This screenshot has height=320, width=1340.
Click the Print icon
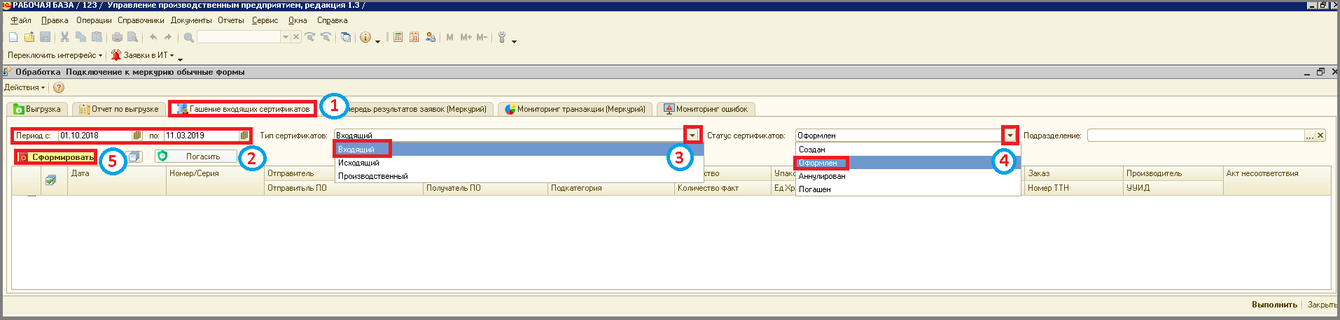point(117,37)
